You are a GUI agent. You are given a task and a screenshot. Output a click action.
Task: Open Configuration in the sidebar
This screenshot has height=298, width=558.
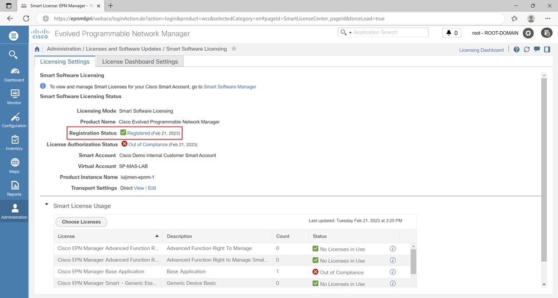pos(14,120)
